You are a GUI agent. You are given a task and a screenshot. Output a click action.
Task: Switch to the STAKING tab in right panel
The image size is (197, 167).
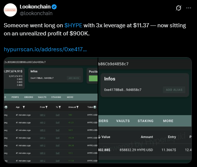(x=146, y=121)
